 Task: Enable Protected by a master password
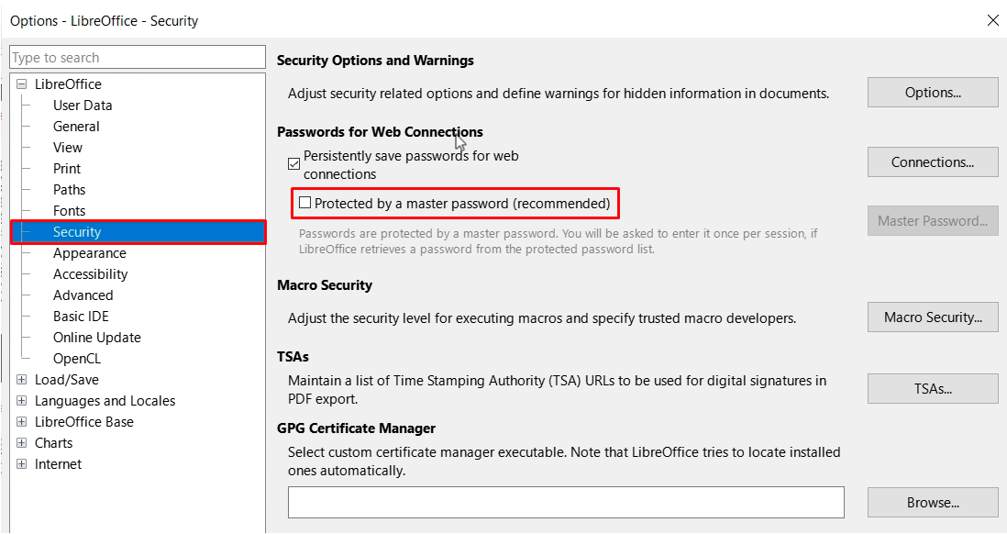tap(305, 203)
